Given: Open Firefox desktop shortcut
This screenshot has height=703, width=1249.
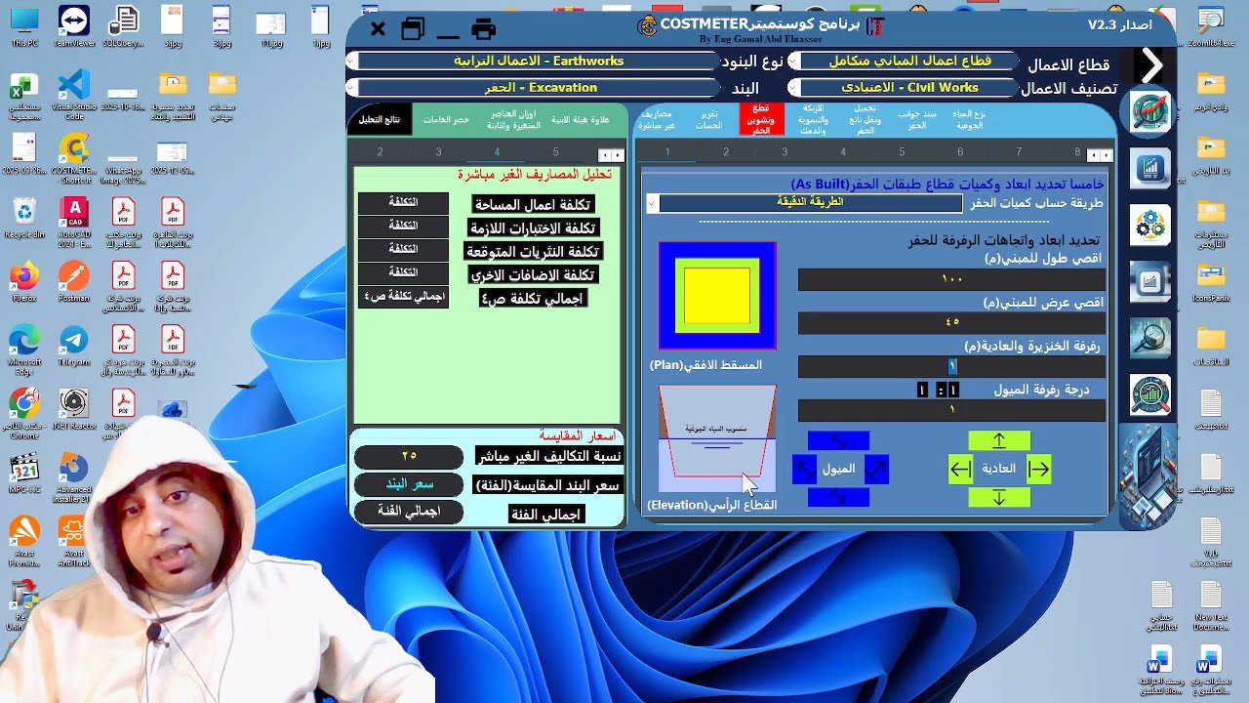Looking at the screenshot, I should point(23,281).
